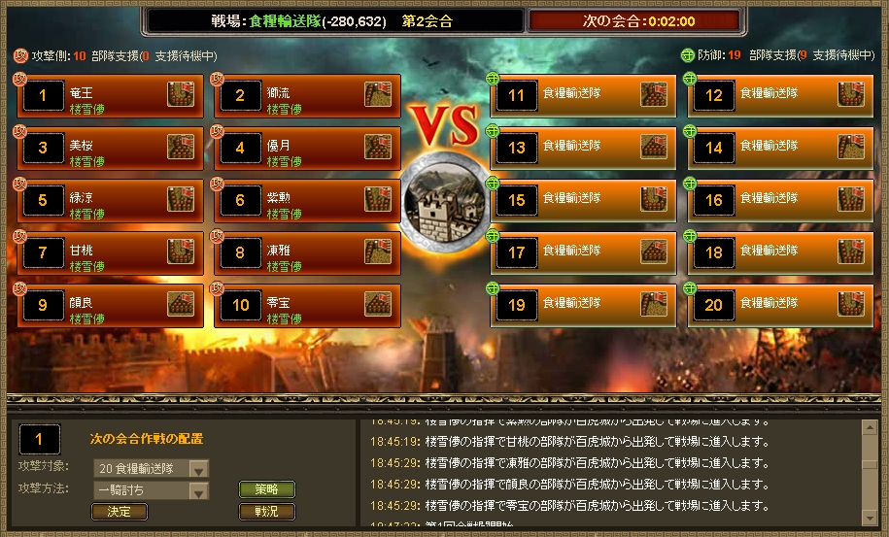Click the green defense badge beside 防御
The image size is (889, 537).
(x=687, y=55)
